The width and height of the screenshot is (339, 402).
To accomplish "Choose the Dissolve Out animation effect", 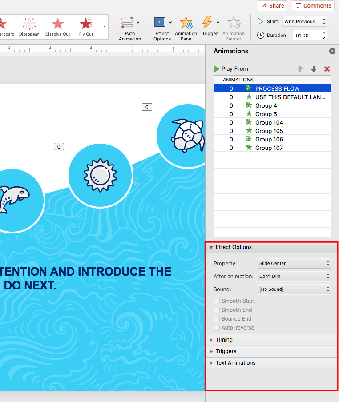I will click(x=57, y=26).
